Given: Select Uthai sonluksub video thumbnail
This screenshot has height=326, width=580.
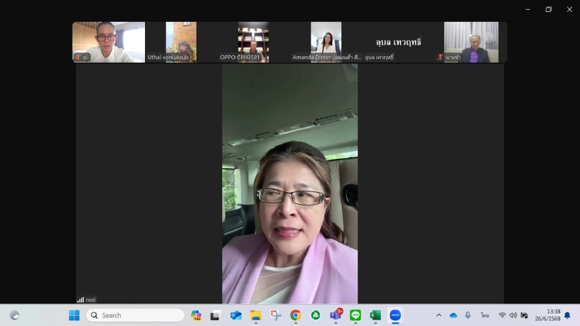Looking at the screenshot, I should [x=181, y=42].
